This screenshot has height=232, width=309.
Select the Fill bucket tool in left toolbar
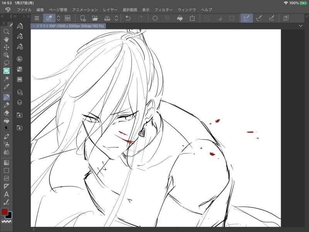point(6,121)
